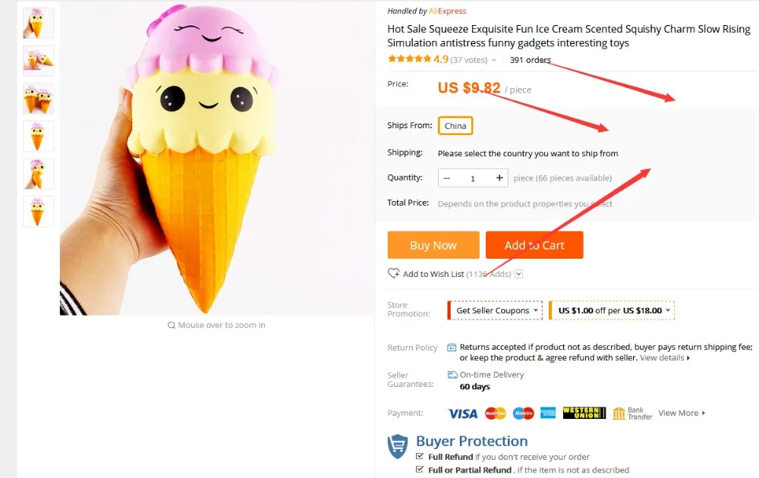Click the Visa payment icon

pyautogui.click(x=462, y=414)
